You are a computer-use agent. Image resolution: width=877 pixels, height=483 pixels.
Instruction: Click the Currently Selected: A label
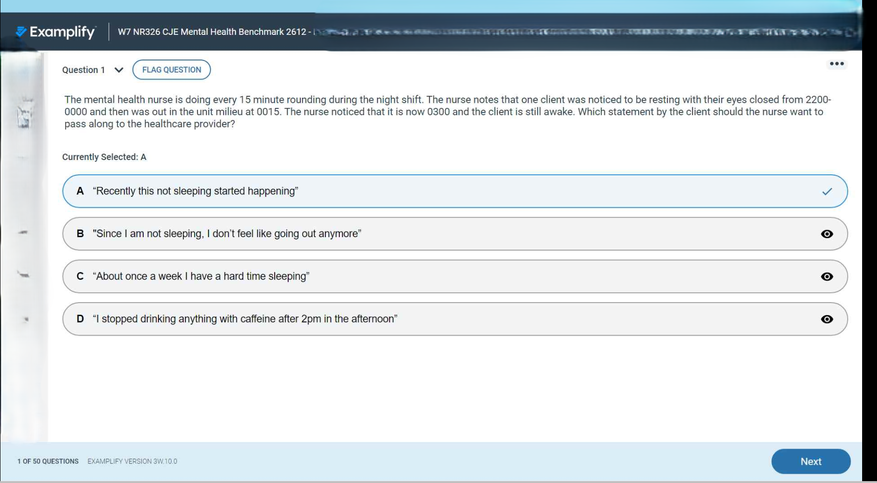pos(104,157)
